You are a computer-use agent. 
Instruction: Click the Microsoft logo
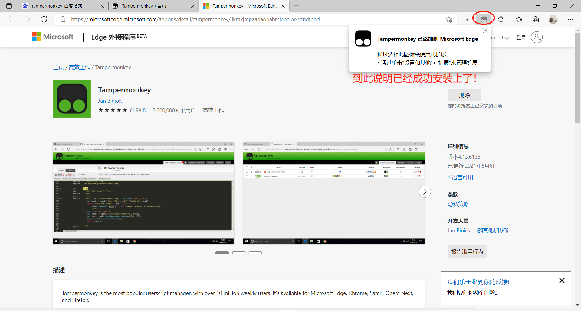coord(53,37)
